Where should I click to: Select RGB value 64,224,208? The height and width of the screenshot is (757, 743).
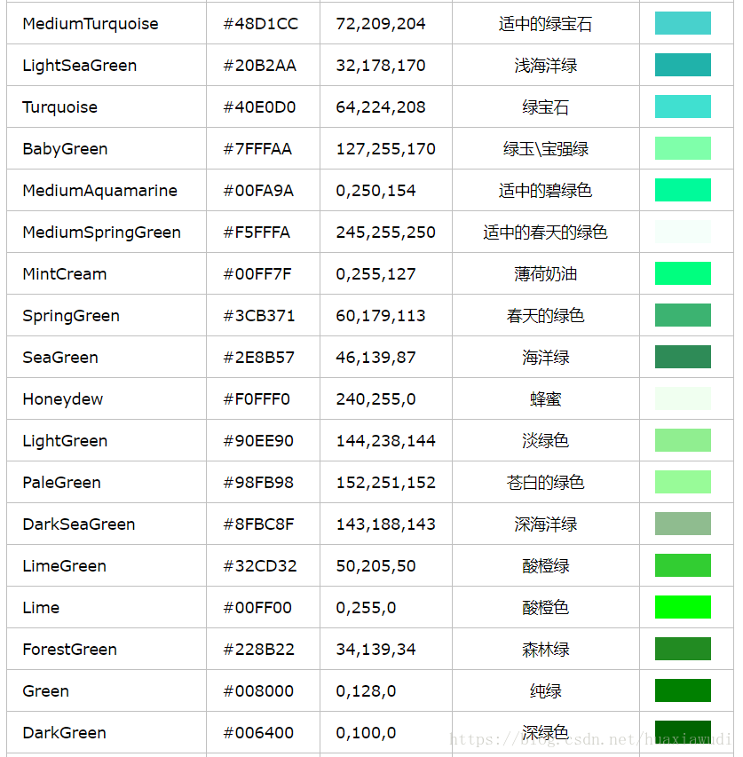point(381,107)
